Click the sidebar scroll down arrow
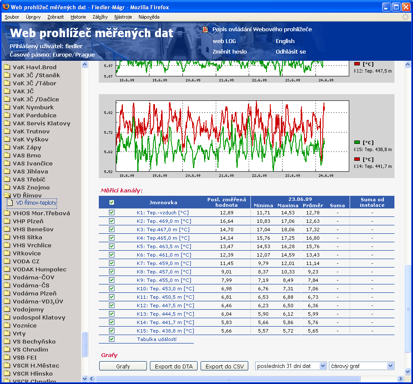Viewport: 413px width, 384px height. [84, 379]
